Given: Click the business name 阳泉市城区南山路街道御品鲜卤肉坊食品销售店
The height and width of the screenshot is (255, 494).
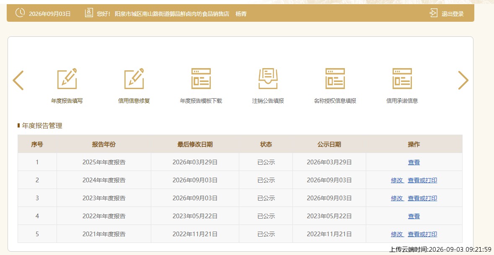Looking at the screenshot, I should (x=172, y=14).
